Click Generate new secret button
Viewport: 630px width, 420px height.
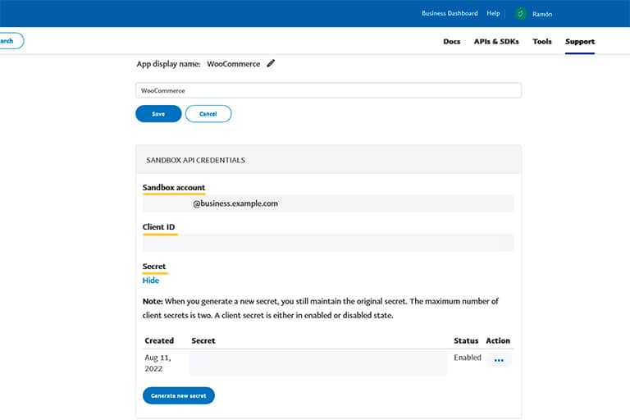[x=178, y=395]
